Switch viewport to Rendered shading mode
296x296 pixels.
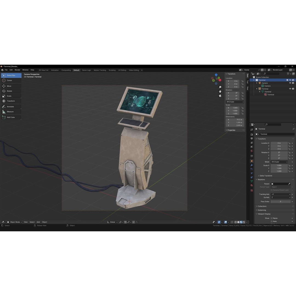click(243, 222)
